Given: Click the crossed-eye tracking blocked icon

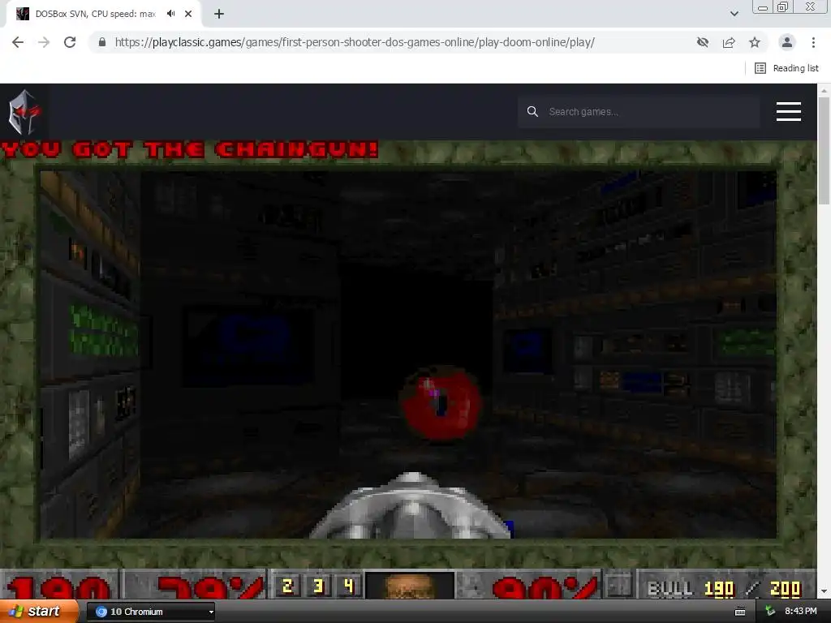Looking at the screenshot, I should [x=703, y=42].
